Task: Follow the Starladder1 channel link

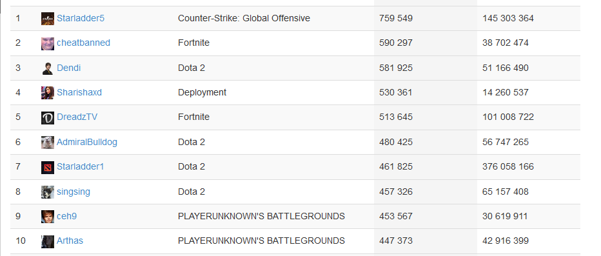Action: pyautogui.click(x=81, y=167)
